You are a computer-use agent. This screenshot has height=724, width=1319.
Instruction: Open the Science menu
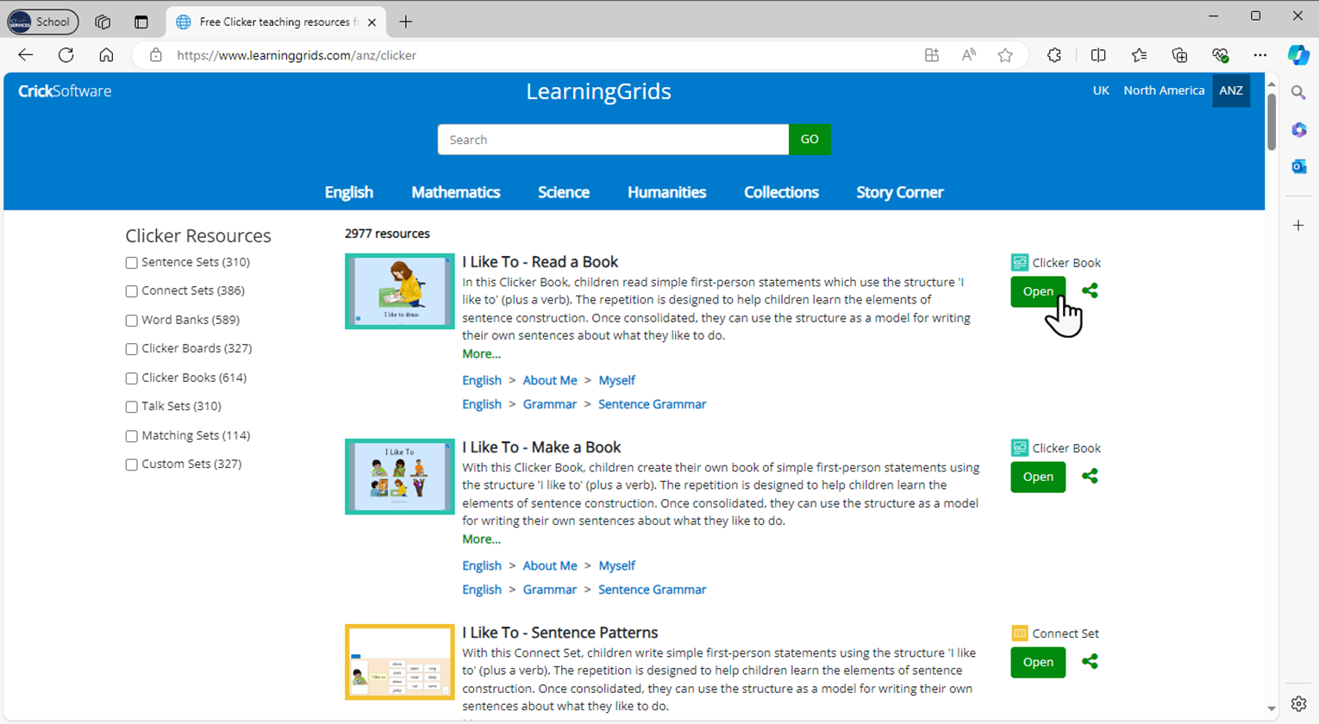coord(564,192)
